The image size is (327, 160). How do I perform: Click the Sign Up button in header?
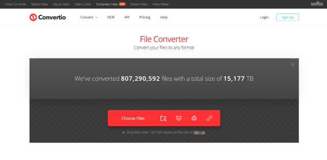pyautogui.click(x=288, y=17)
